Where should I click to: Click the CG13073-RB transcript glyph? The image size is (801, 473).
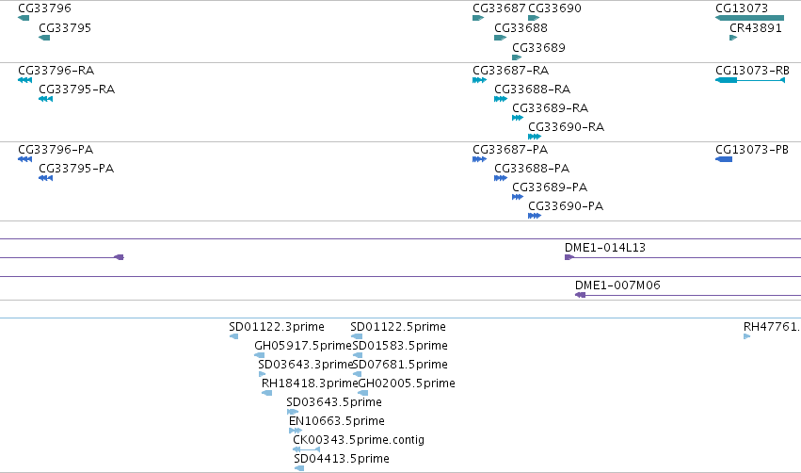pos(750,80)
